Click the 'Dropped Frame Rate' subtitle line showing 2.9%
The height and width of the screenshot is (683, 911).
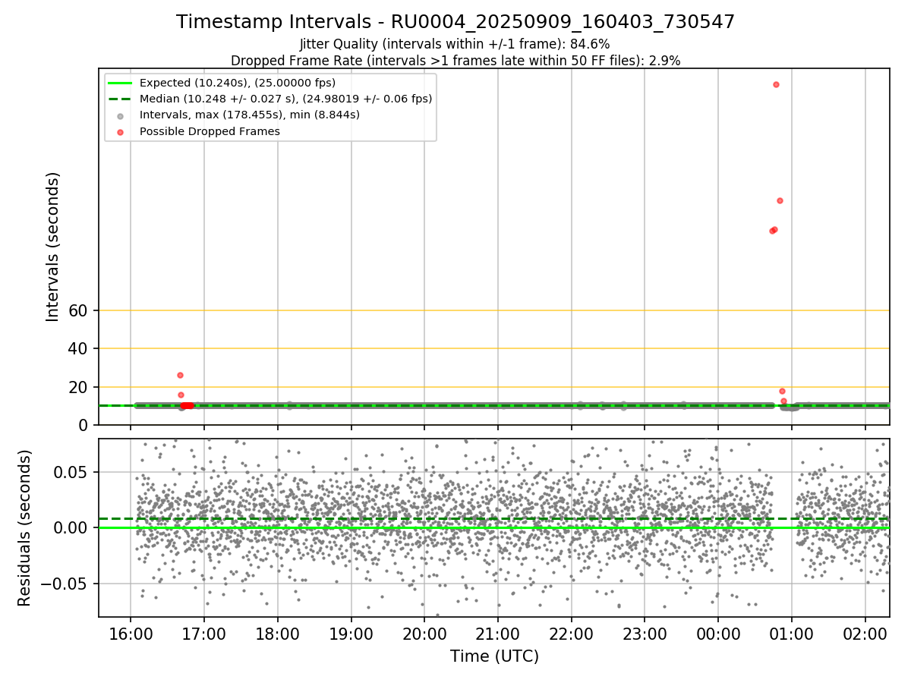tap(455, 61)
